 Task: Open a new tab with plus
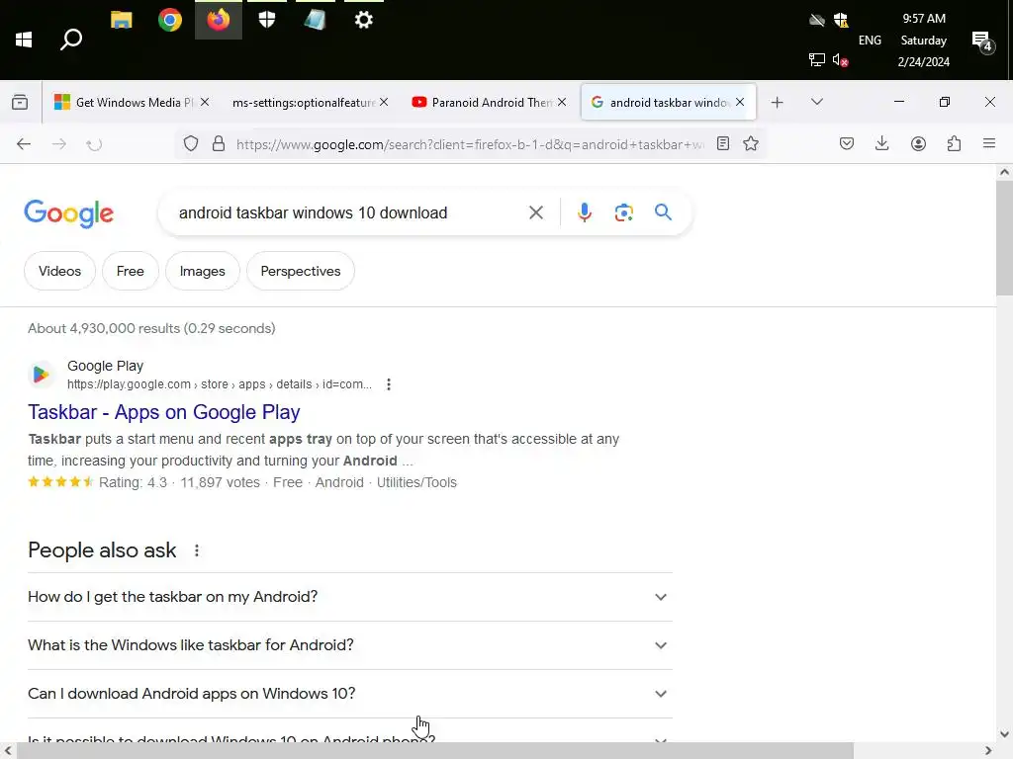778,102
